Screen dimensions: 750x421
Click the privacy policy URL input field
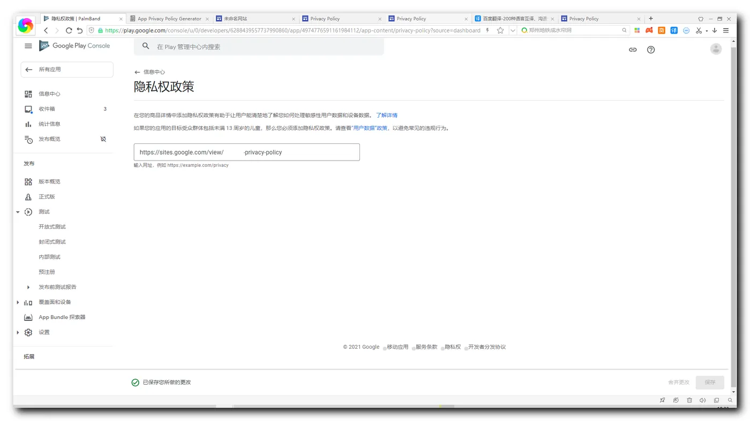point(246,152)
